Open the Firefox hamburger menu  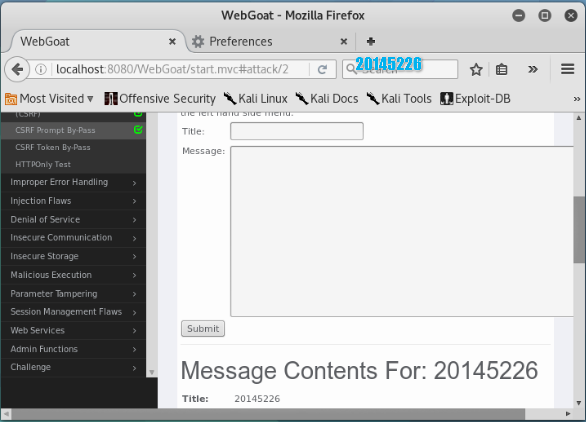tap(568, 69)
